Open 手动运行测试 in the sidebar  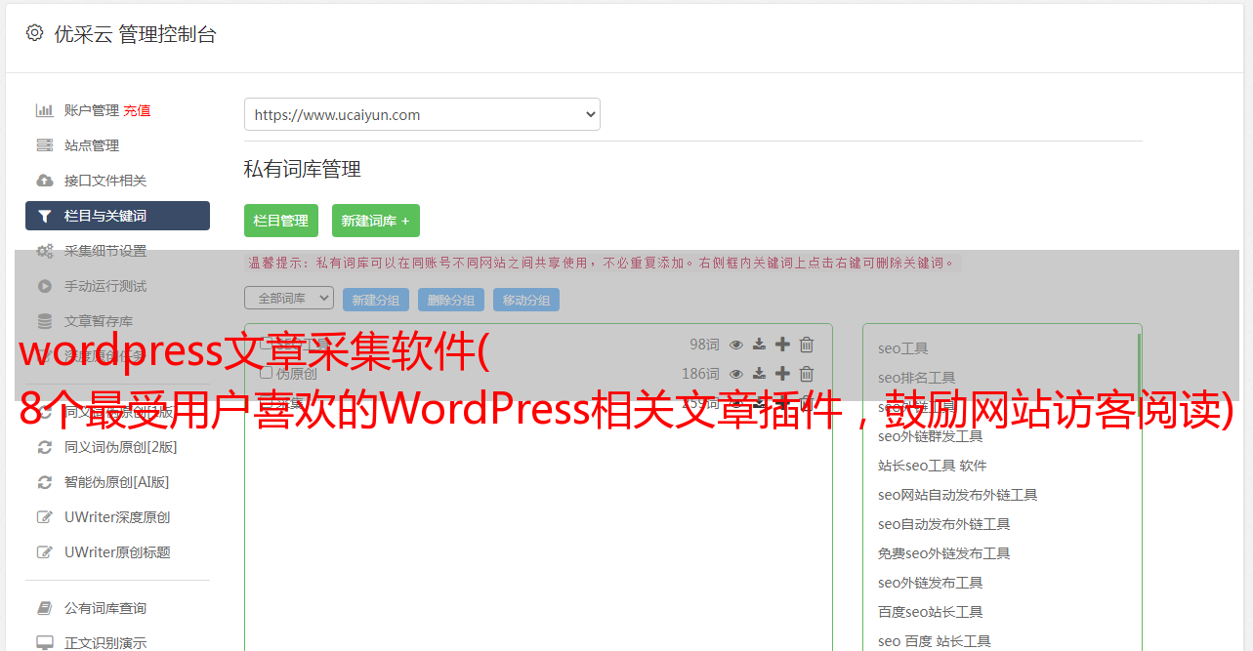pos(105,286)
